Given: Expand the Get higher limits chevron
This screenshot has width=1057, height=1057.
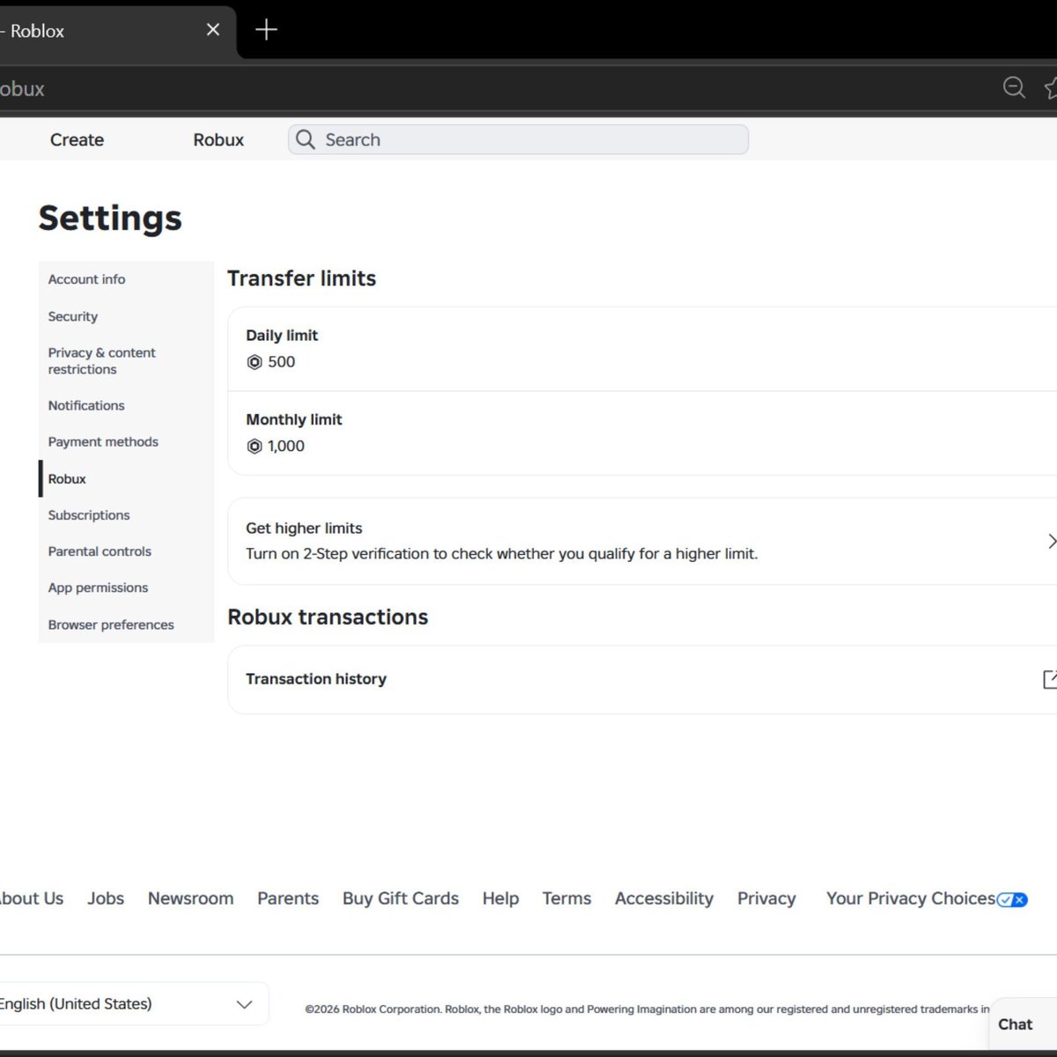Looking at the screenshot, I should coord(1052,541).
